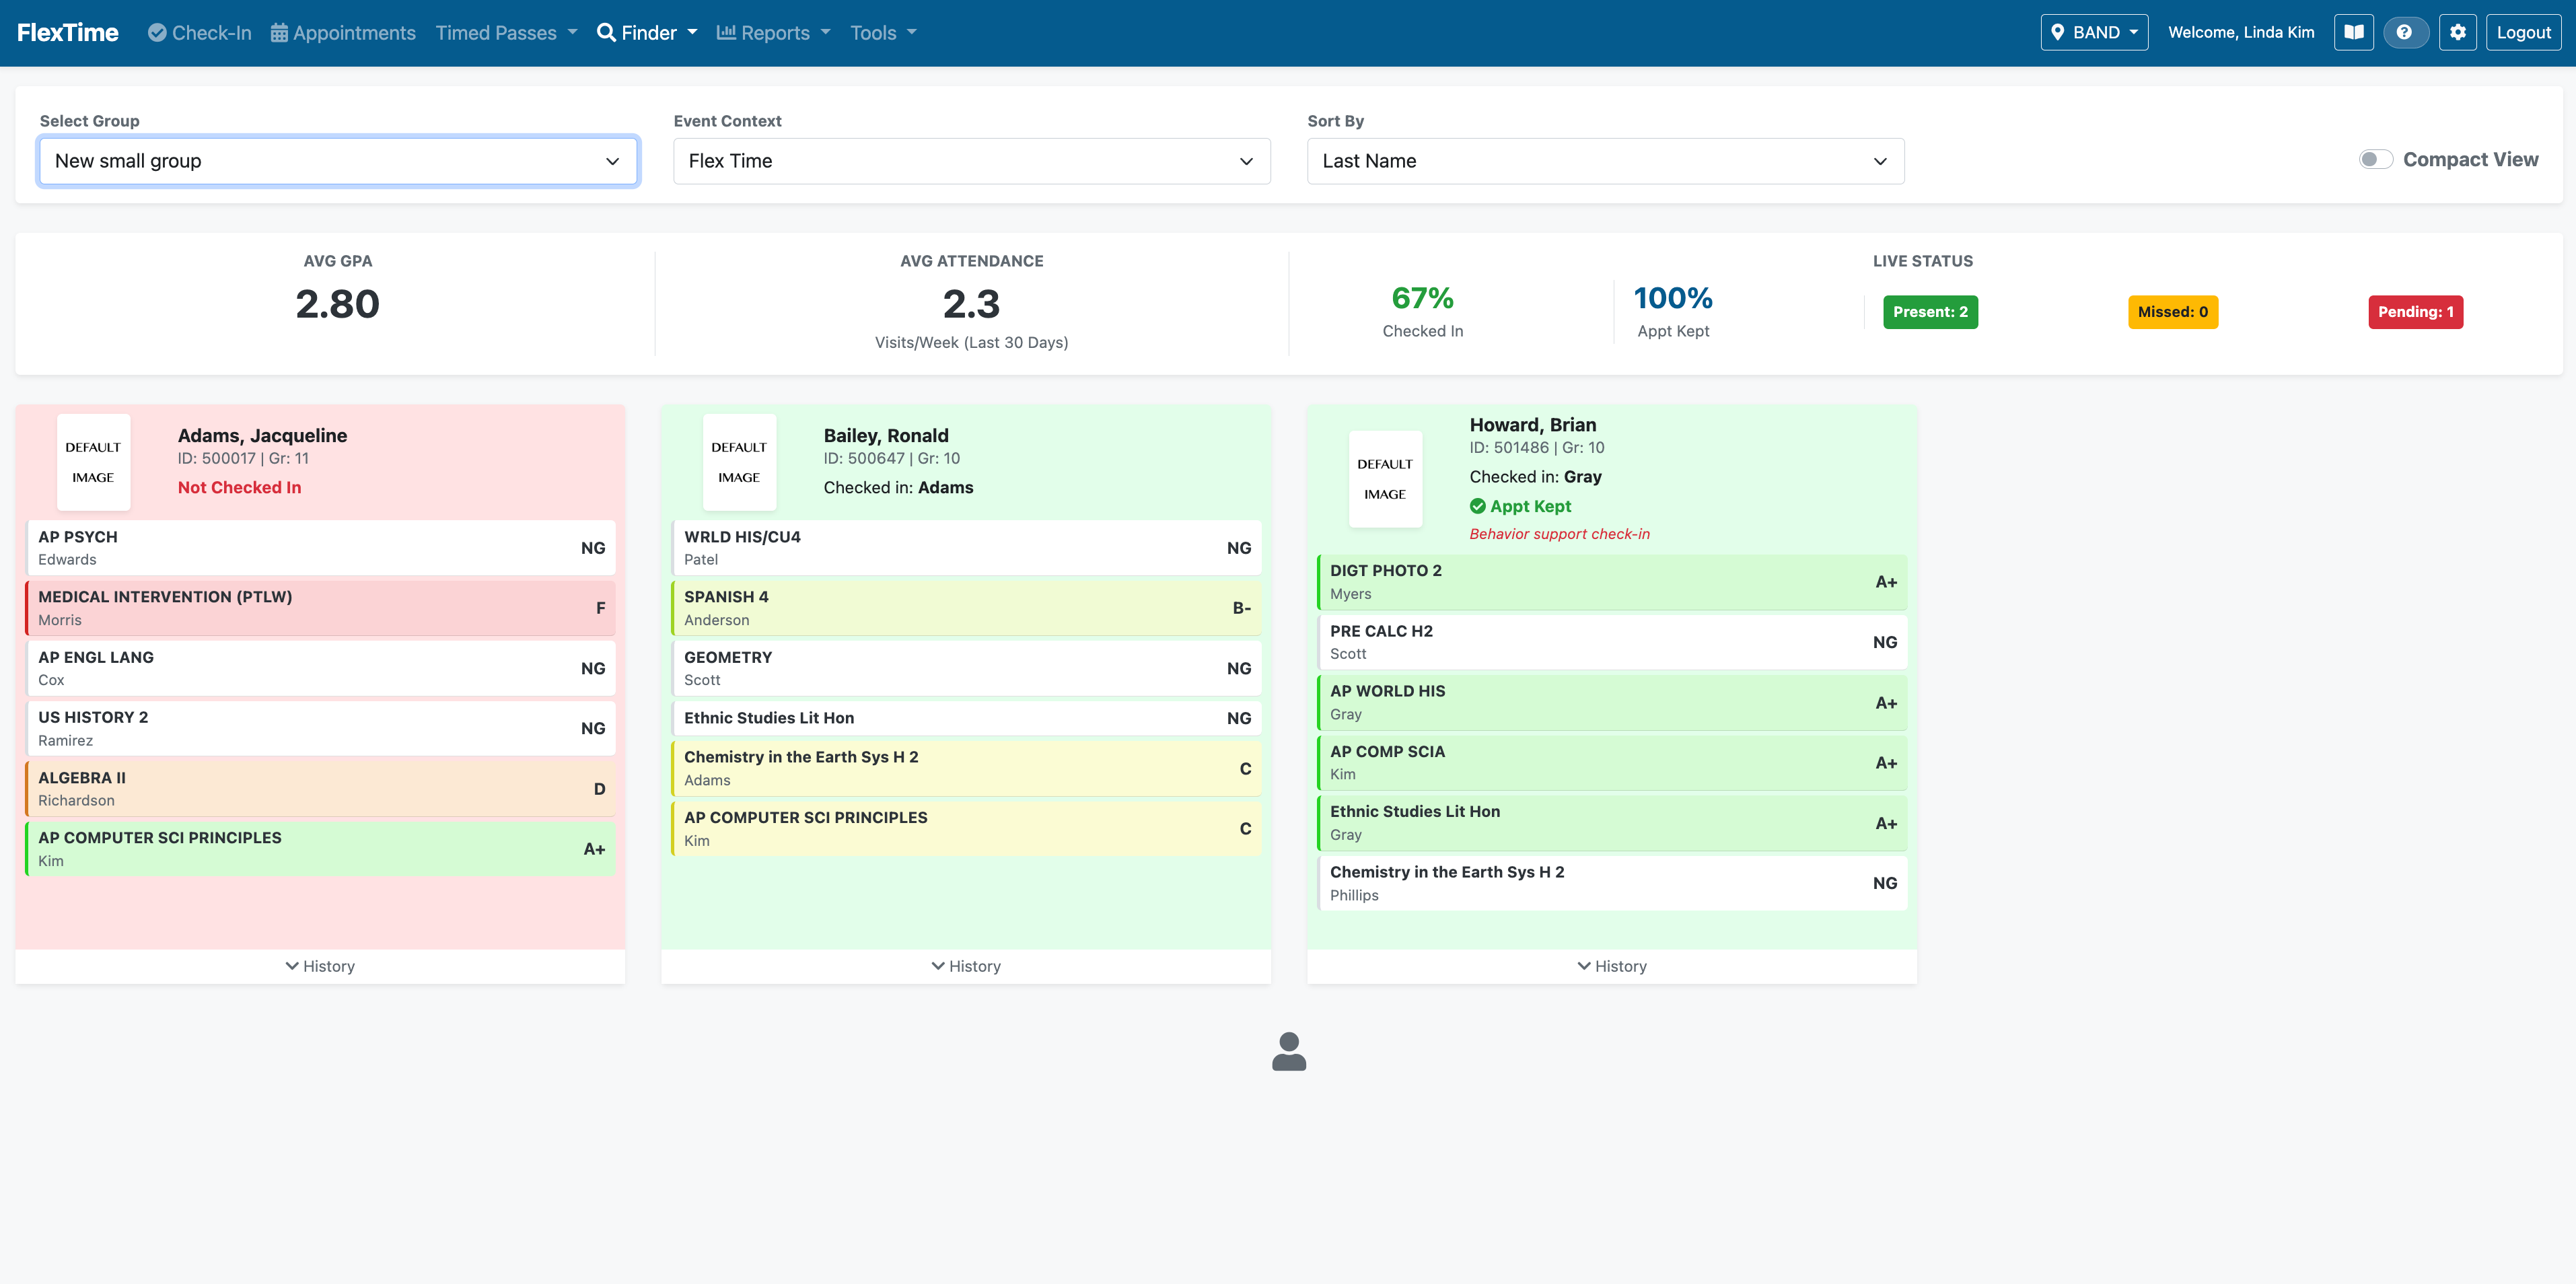Select the ALGEBRA II course row
2576x1284 pixels.
320,789
